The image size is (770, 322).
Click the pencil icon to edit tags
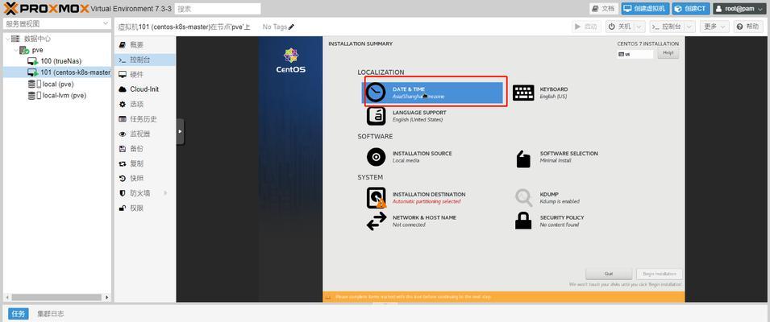291,27
